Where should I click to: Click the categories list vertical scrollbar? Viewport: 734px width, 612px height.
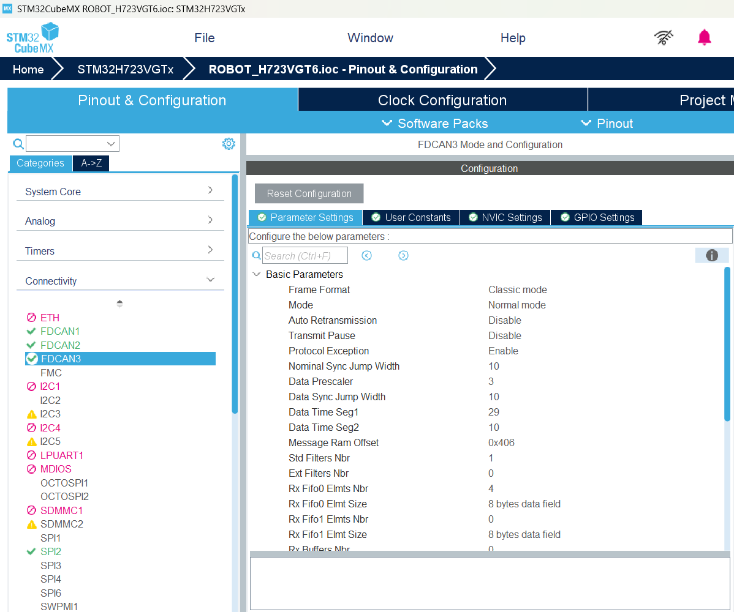235,294
